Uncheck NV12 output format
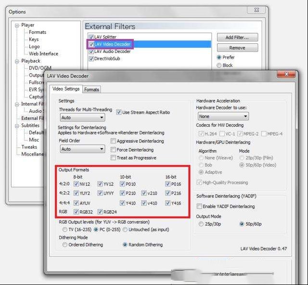This screenshot has width=308, height=285. [76, 184]
